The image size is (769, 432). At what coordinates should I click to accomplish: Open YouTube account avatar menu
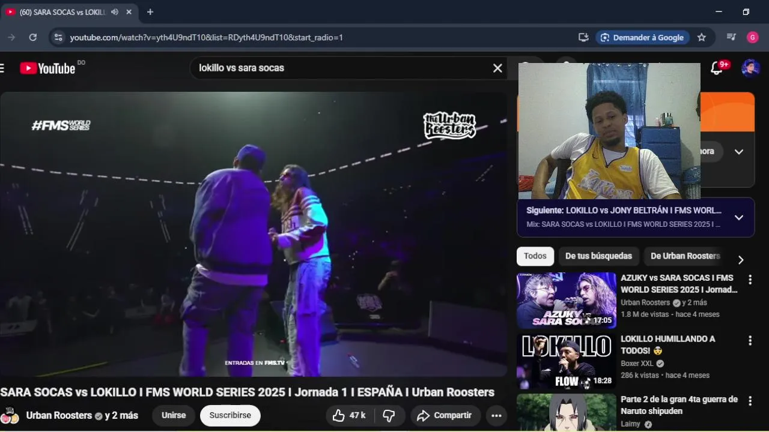pyautogui.click(x=751, y=68)
